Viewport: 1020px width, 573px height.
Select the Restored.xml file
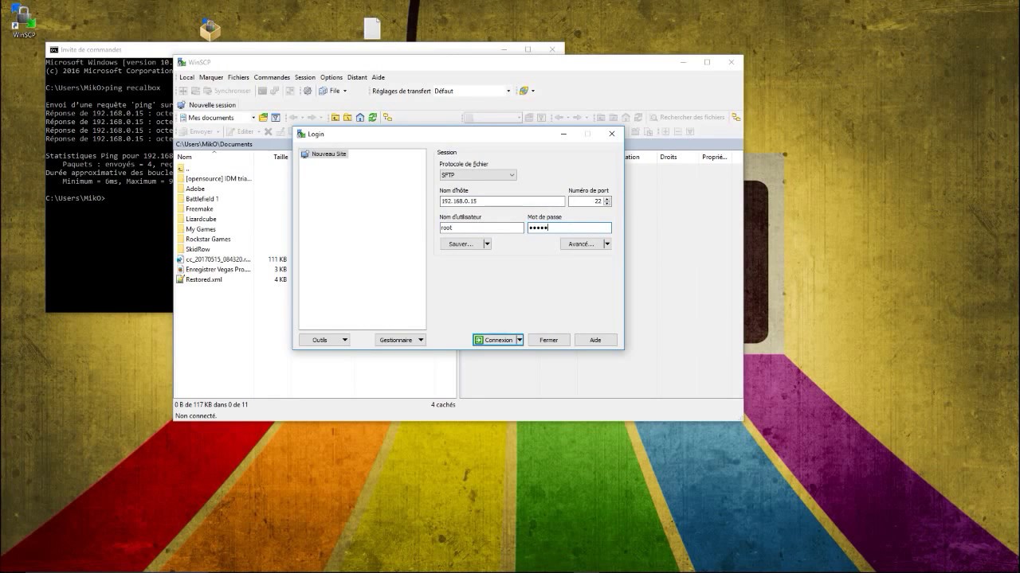point(204,279)
